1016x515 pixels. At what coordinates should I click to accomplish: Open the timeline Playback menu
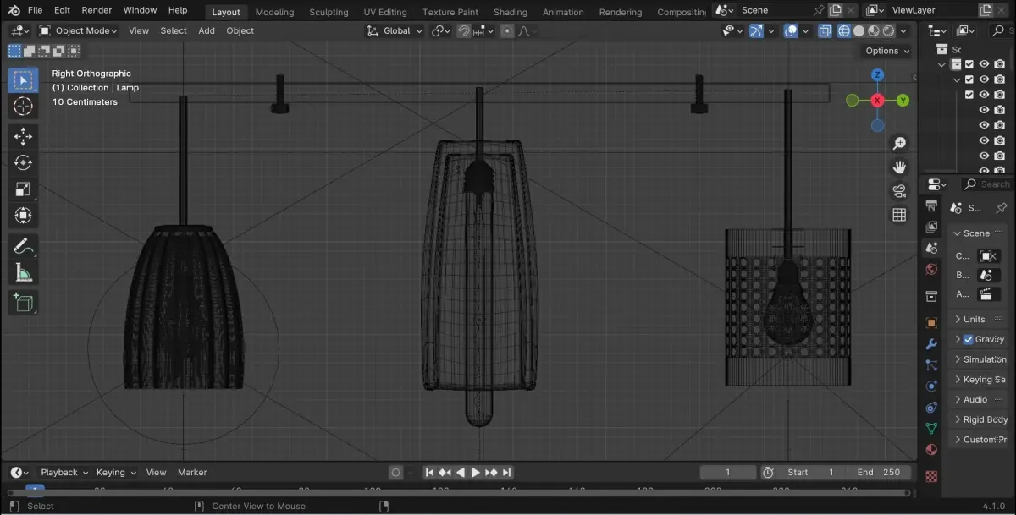coord(64,473)
